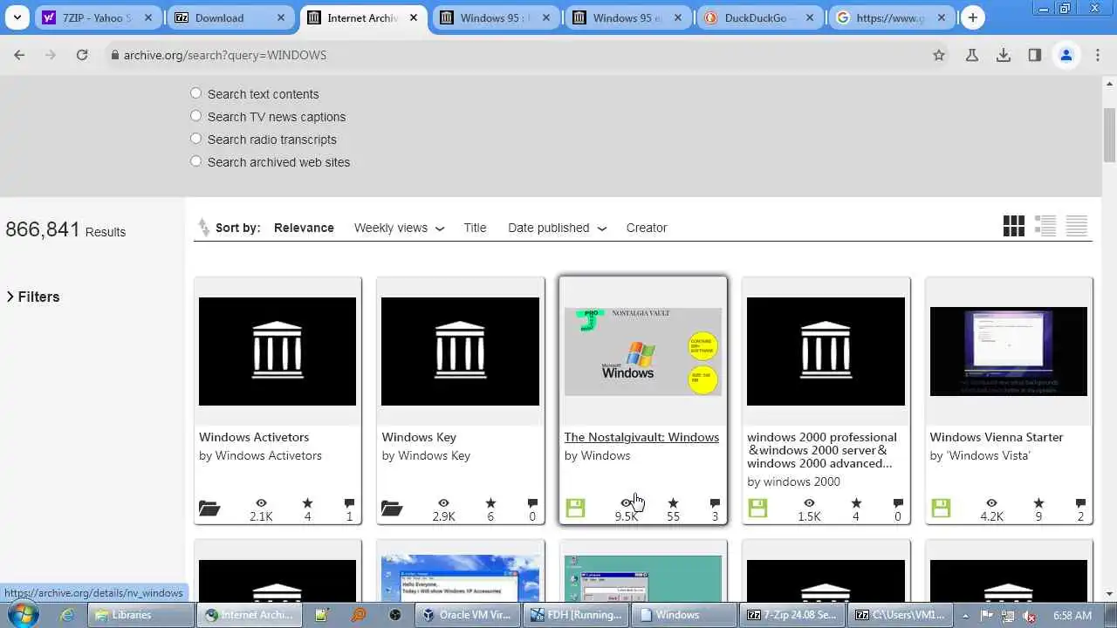The height and width of the screenshot is (628, 1117).
Task: Open Date published sort dropdown
Action: pos(557,228)
